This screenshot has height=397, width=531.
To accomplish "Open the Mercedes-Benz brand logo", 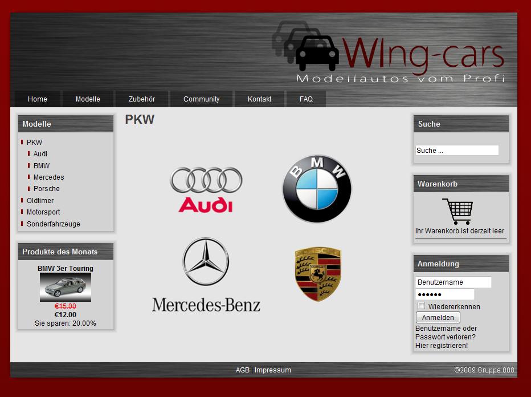I will pos(206,275).
